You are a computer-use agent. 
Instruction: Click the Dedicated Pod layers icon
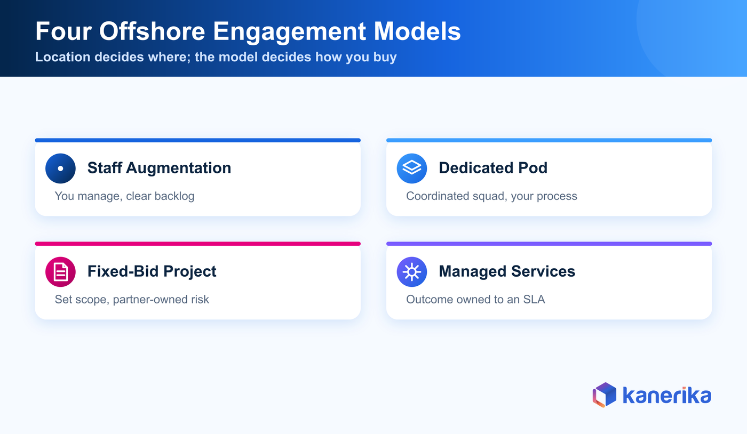412,168
